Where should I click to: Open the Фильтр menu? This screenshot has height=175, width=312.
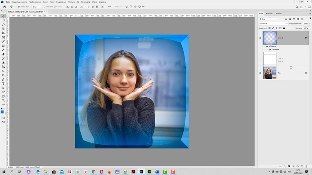tap(71, 2)
